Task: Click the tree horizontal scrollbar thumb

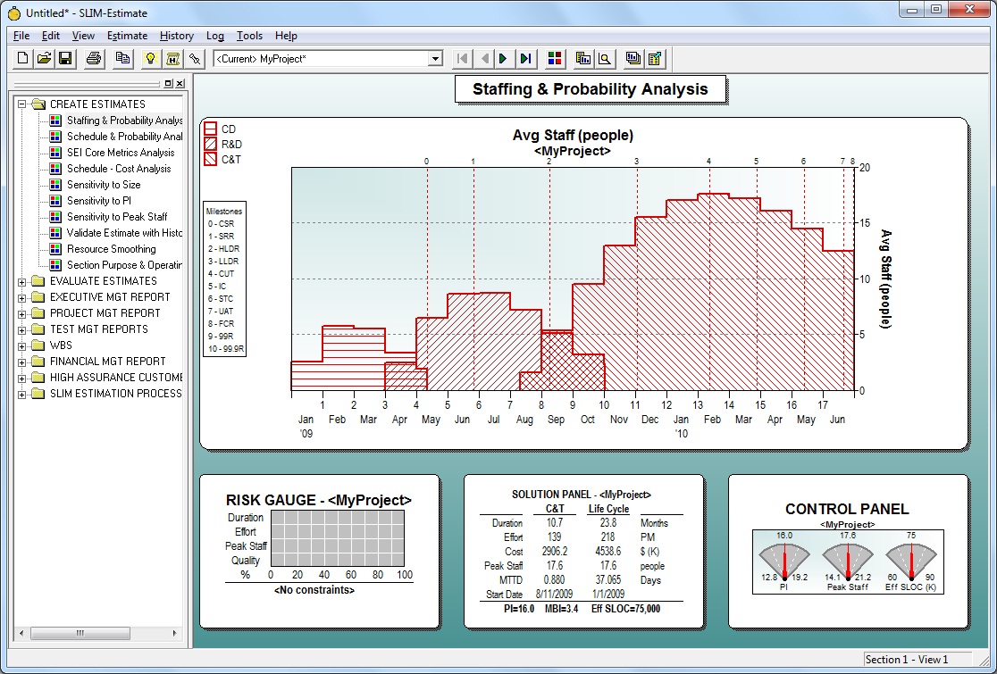Action: tap(80, 633)
